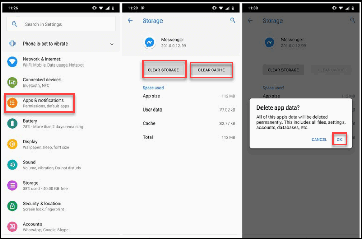
Task: Tap 'Phone is set to vibrate' text
Action: 45,44
